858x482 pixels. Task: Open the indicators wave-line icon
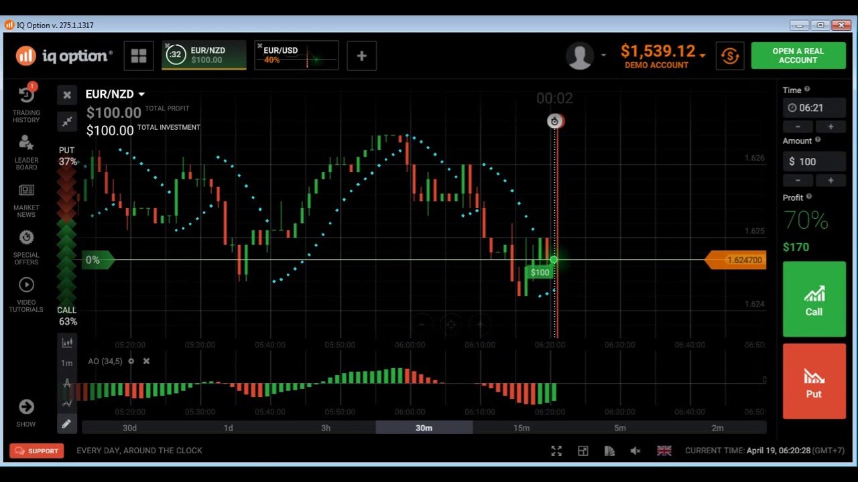(67, 403)
